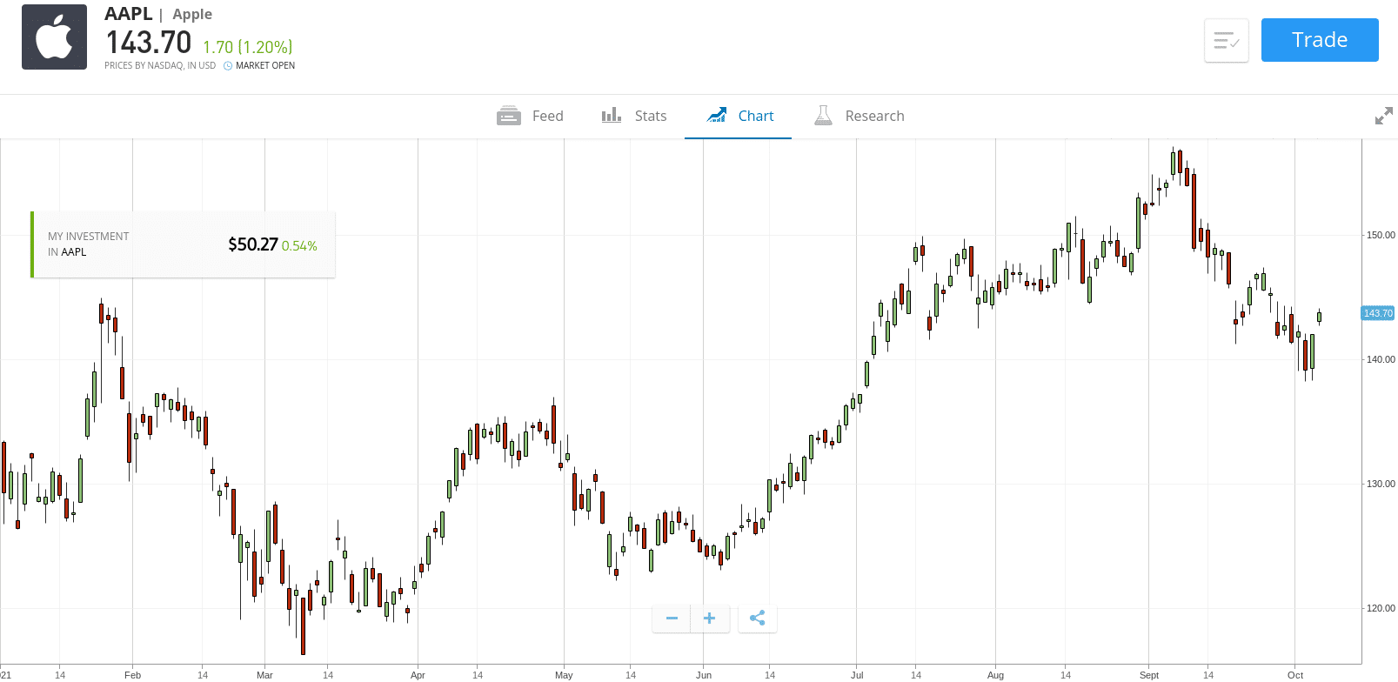Image resolution: width=1398 pixels, height=682 pixels.
Task: Switch to the Feed tab
Action: (x=531, y=116)
